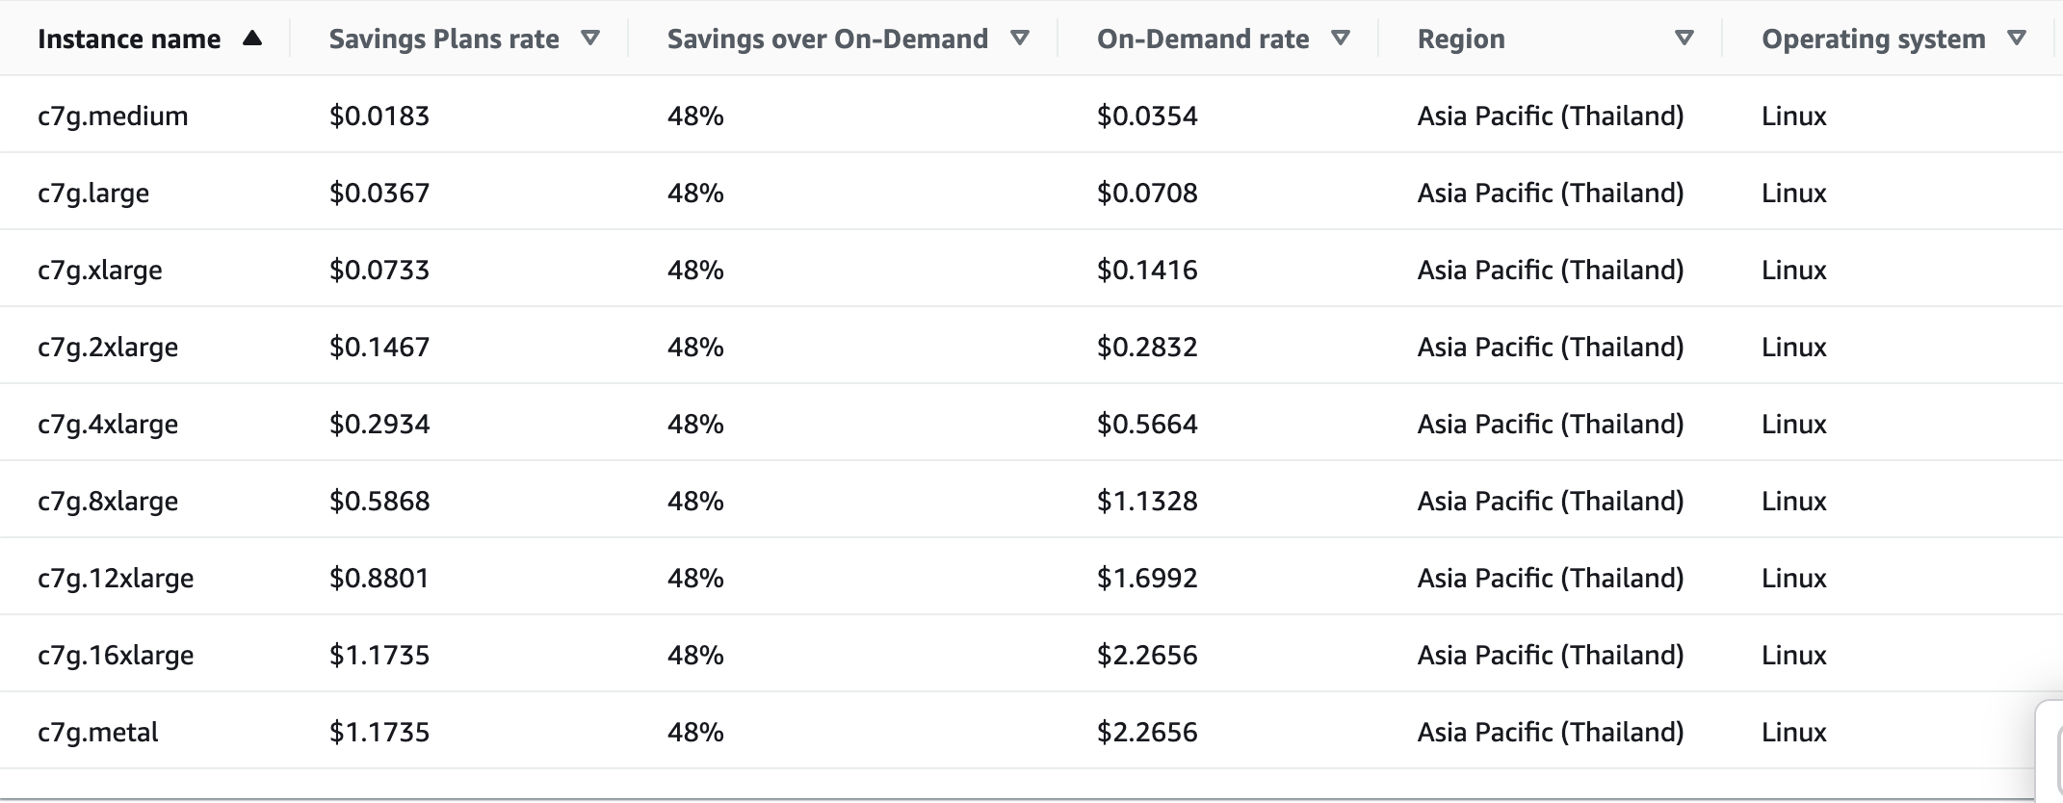
Task: Click the $0.0367 Savings Plans rate
Action: 379,193
